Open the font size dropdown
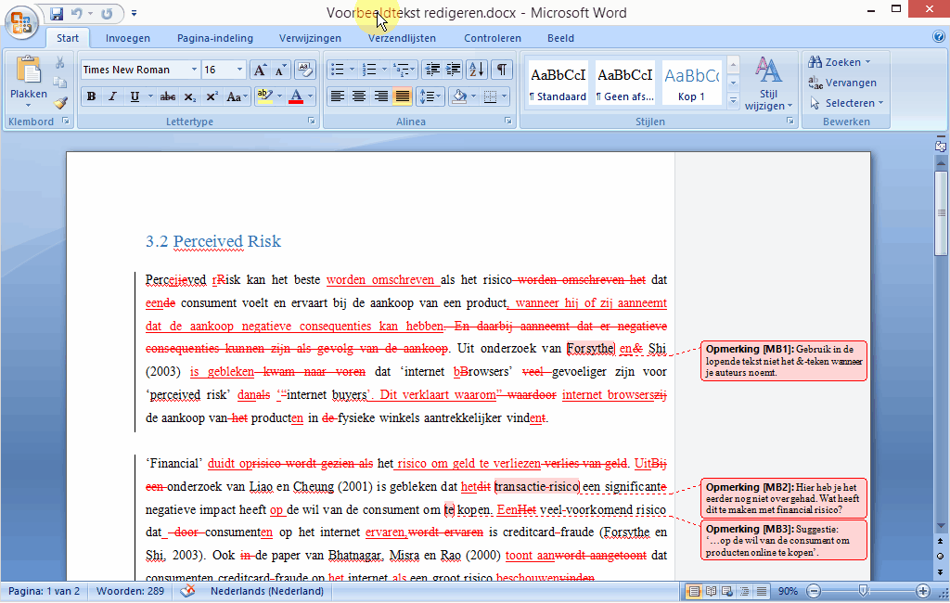Viewport: 950px width, 603px height. (239, 70)
